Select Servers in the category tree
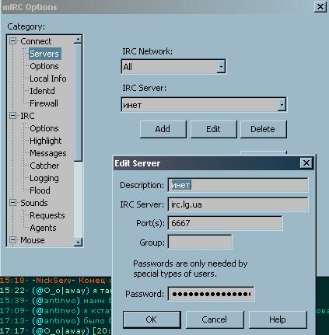Image resolution: width=329 pixels, height=335 pixels. [x=44, y=54]
